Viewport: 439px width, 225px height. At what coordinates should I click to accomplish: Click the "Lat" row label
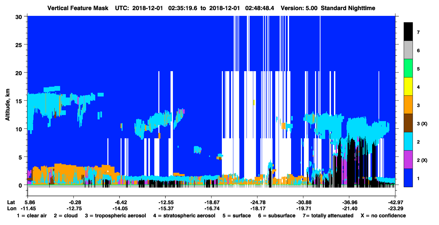point(11,202)
